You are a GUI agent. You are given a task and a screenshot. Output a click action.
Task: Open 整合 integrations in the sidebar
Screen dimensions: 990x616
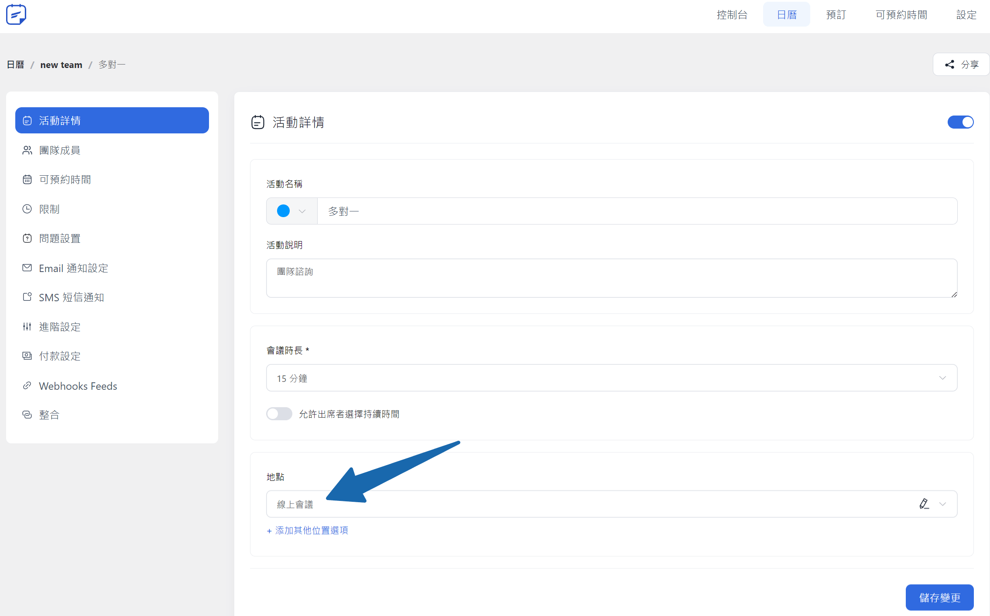tap(49, 415)
